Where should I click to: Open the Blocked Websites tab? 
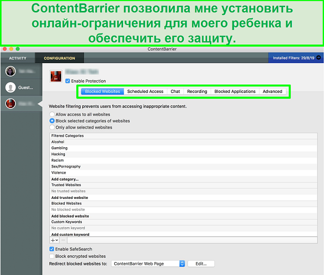click(103, 92)
